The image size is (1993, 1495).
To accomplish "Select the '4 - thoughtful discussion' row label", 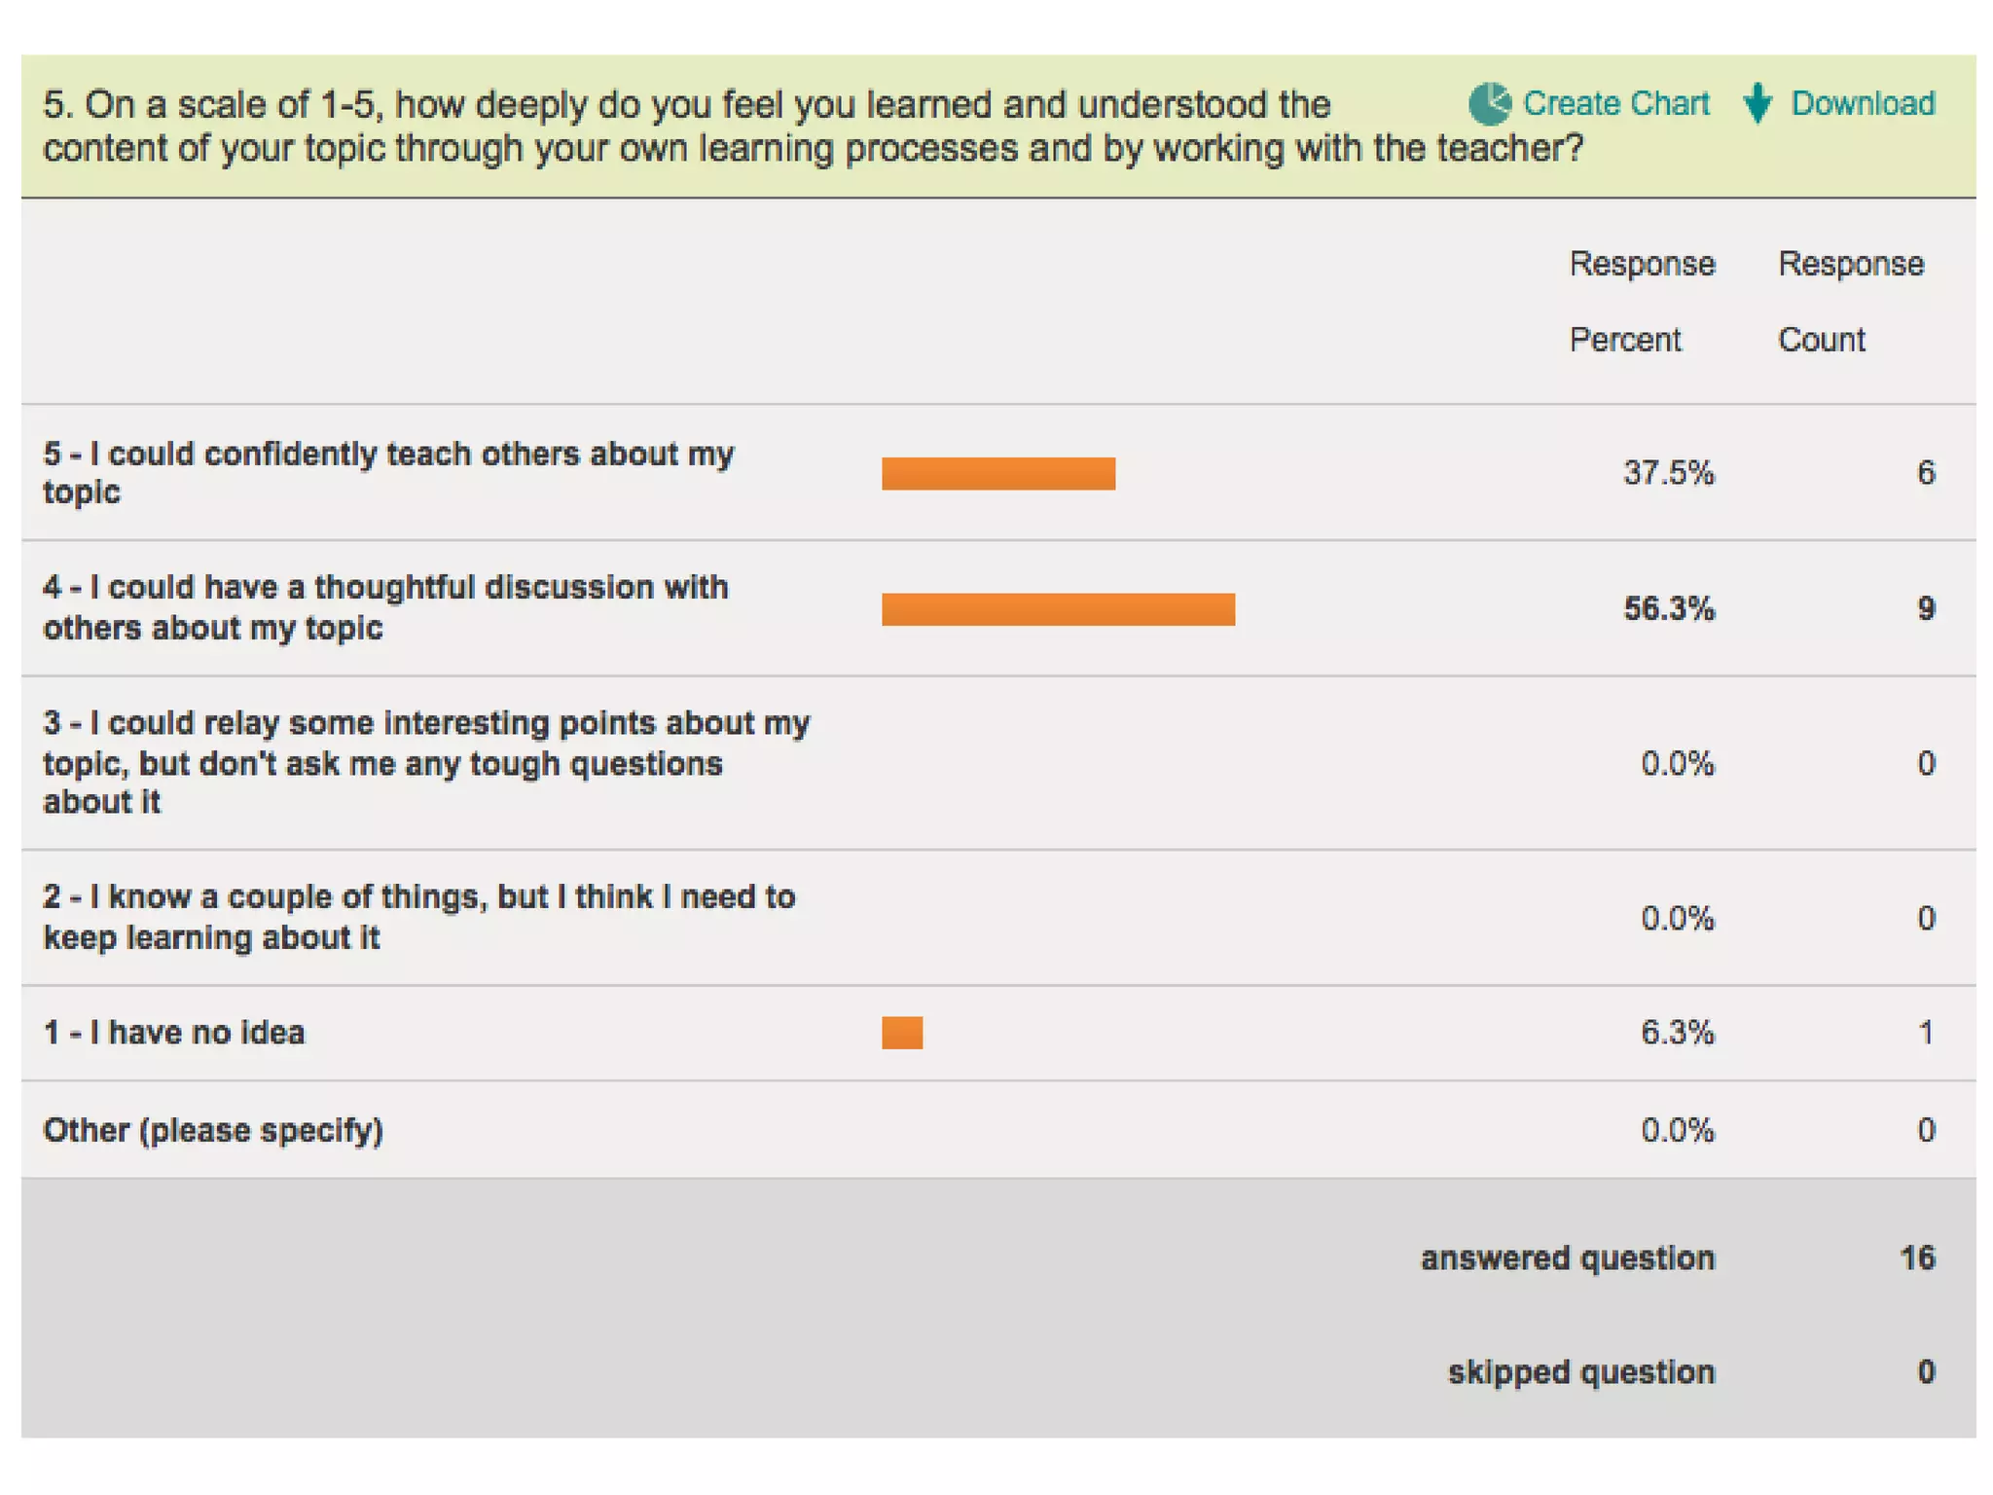I will pyautogui.click(x=385, y=607).
